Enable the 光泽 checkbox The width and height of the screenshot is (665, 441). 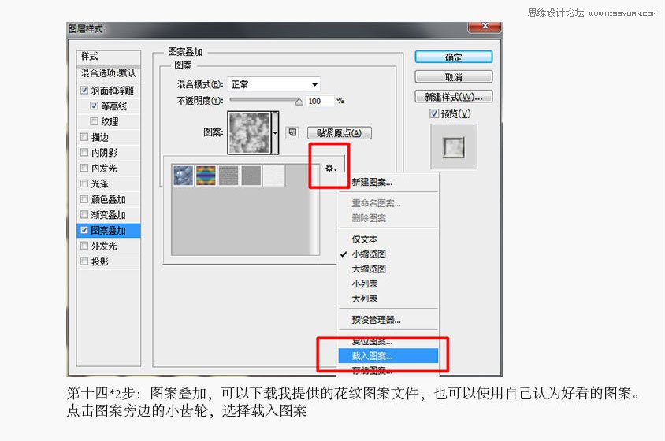84,183
